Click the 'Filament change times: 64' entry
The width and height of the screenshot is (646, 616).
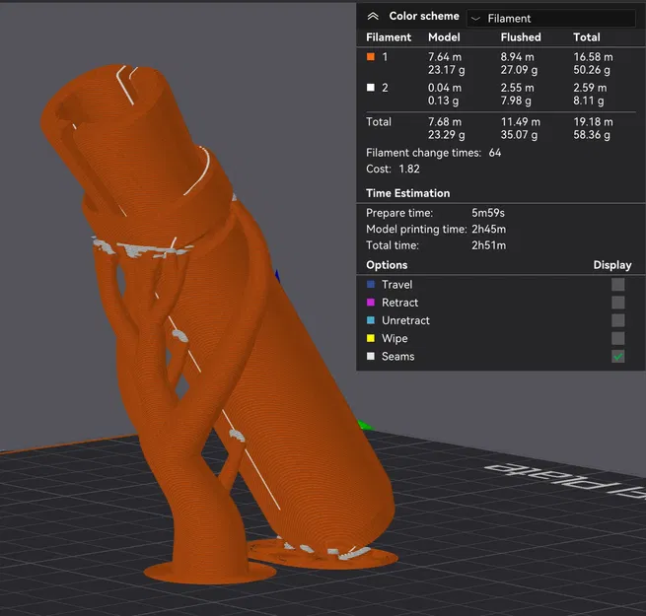(433, 153)
